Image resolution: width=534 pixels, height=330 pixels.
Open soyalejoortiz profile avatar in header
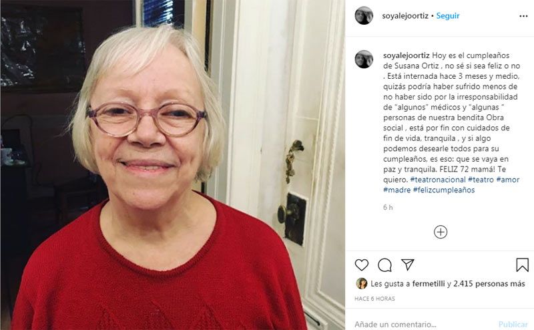pos(364,15)
